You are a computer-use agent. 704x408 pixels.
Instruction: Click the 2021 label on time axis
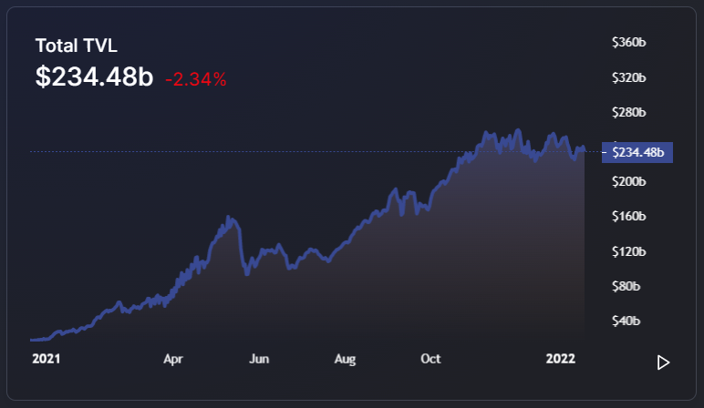click(46, 359)
